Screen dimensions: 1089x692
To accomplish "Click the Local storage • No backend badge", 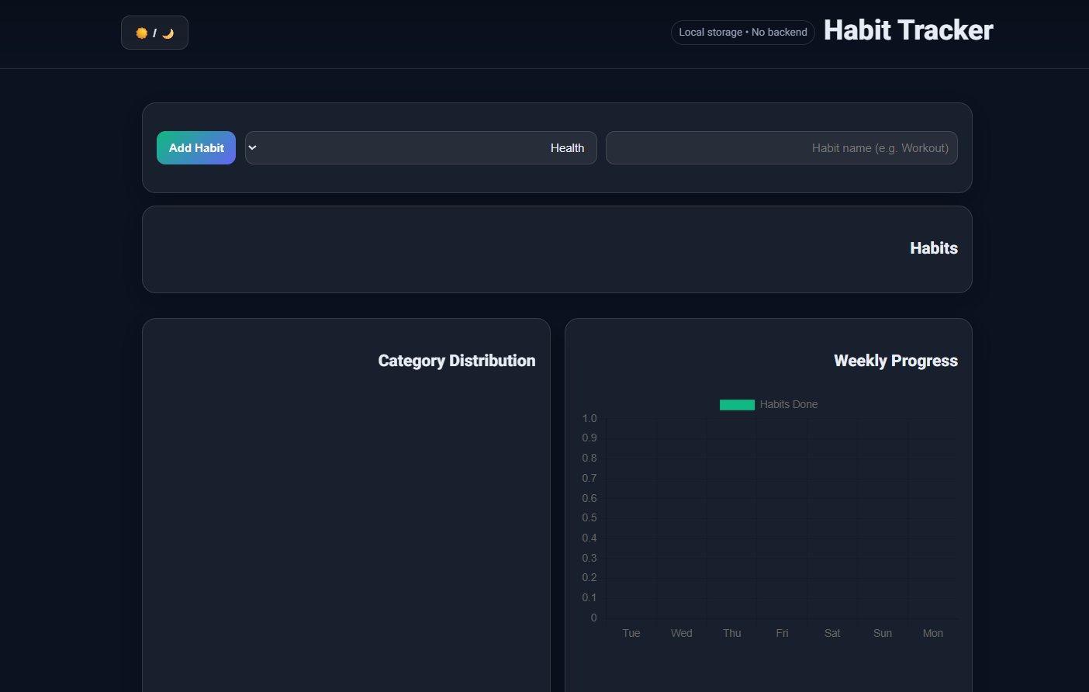I will point(742,32).
